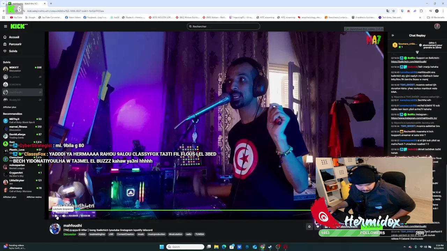
Task: Open recommended channel LittleStryker
Action: coord(22,182)
